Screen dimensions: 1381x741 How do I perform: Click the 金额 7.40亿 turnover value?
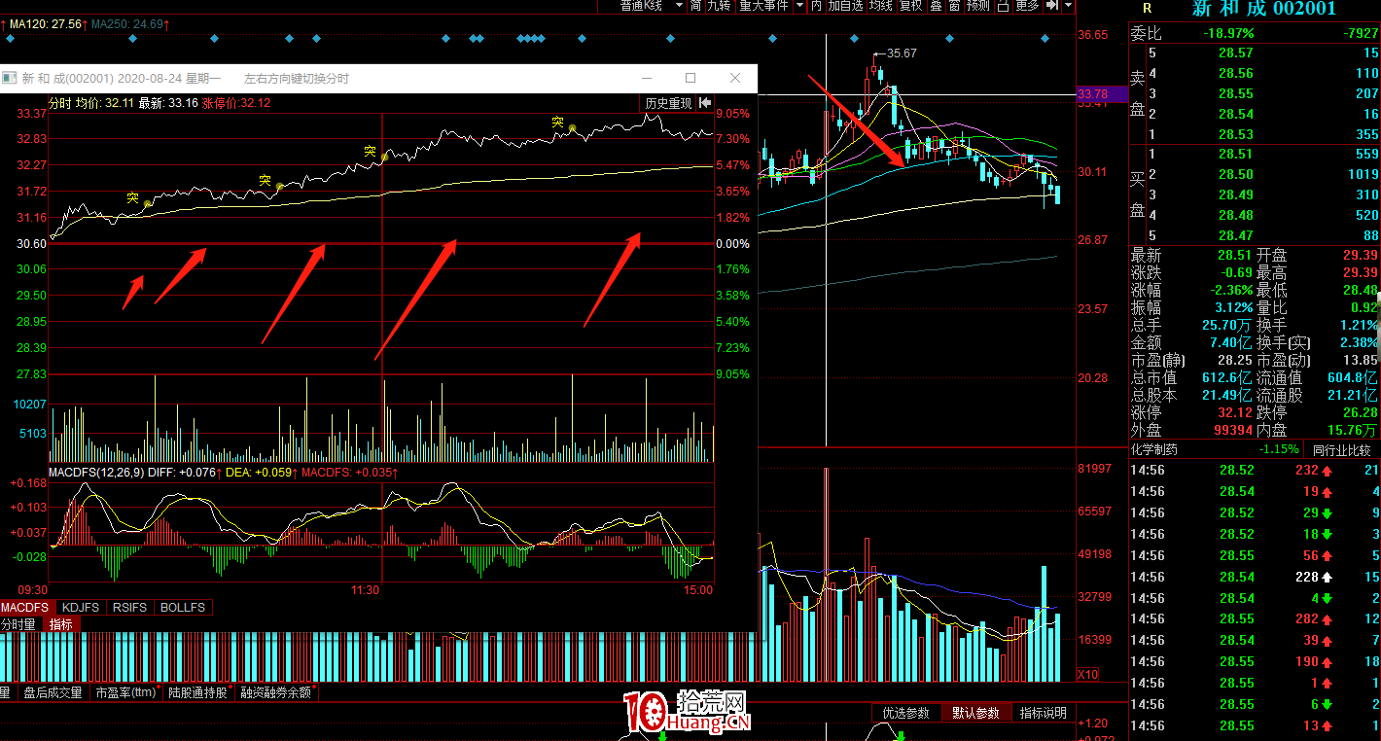1230,342
